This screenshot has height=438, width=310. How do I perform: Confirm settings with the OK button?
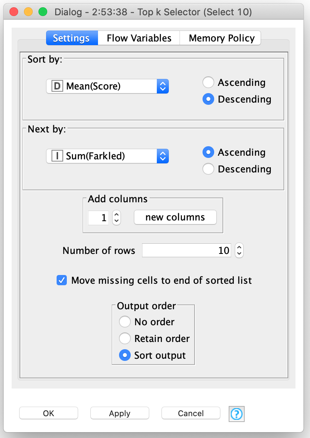[48, 413]
